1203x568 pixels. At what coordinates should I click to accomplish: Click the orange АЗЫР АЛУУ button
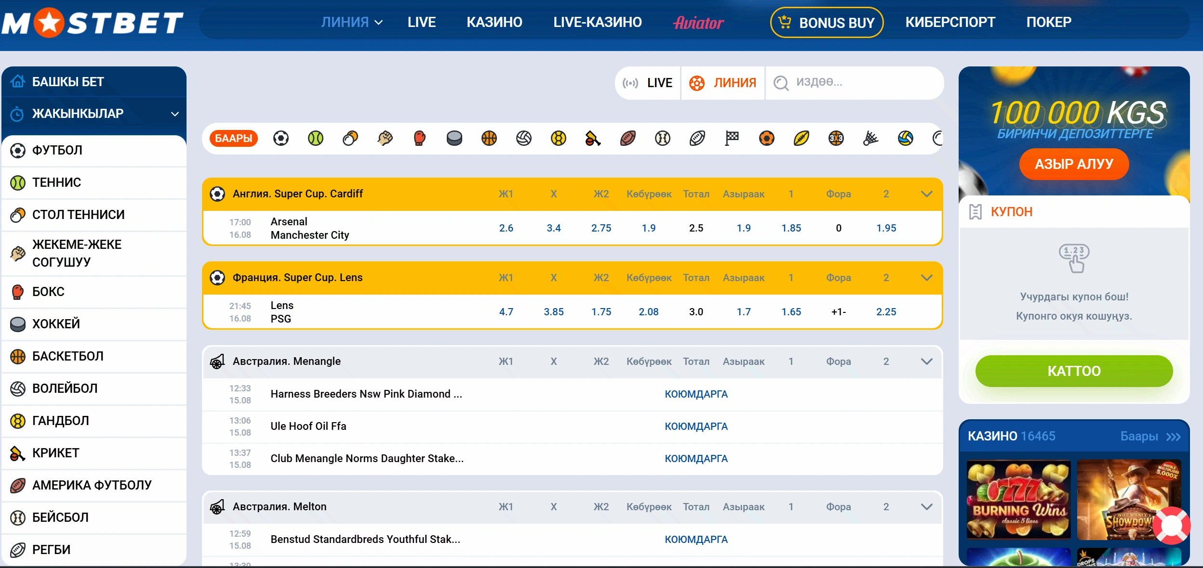pos(1074,164)
